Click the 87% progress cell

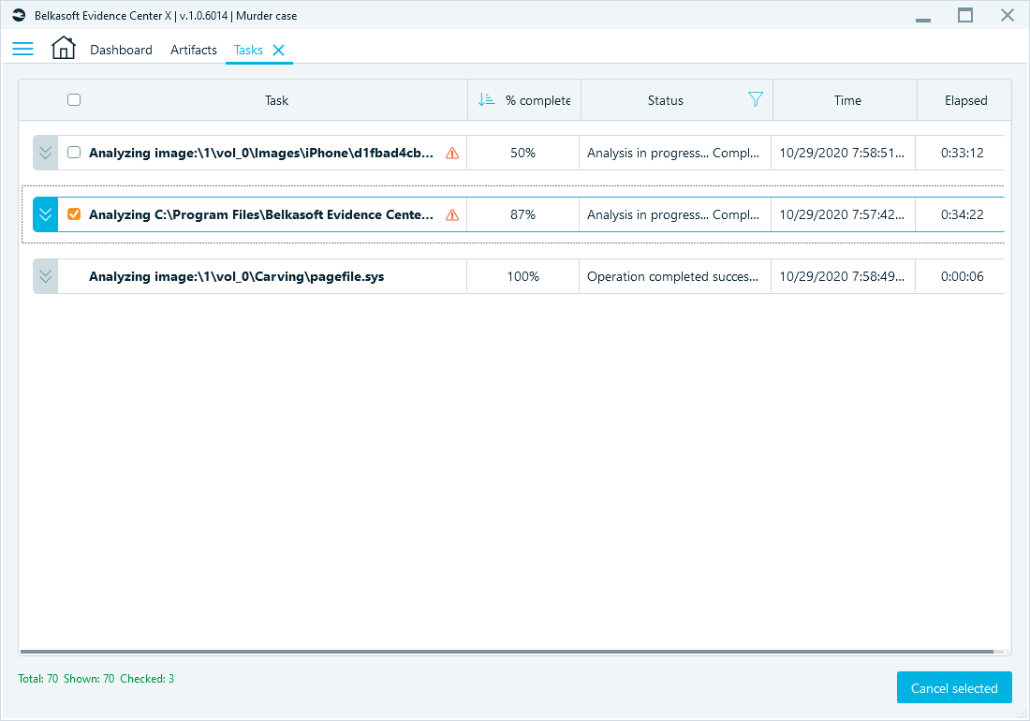tap(522, 214)
